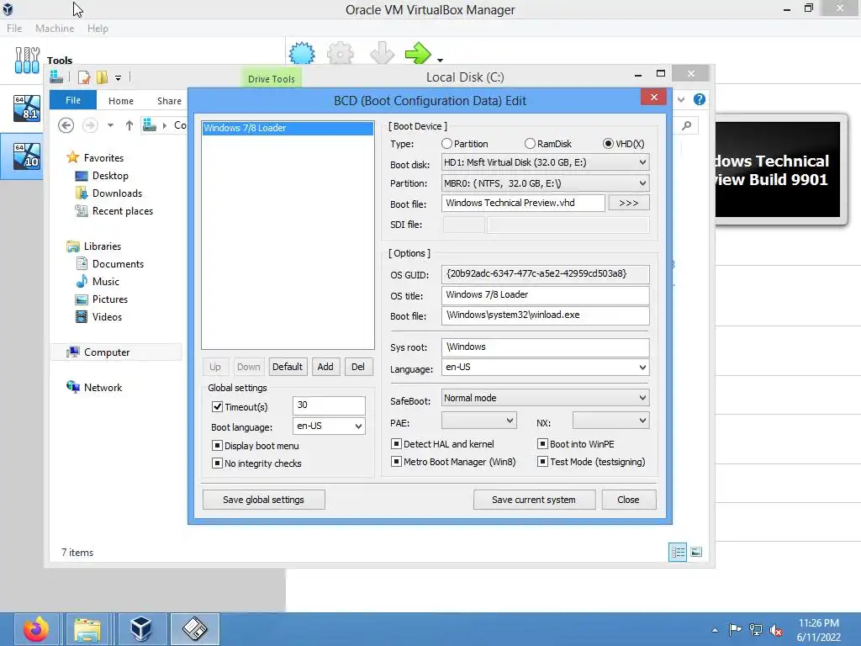Click the Explorer Up arrow
The image size is (861, 646).
[129, 126]
